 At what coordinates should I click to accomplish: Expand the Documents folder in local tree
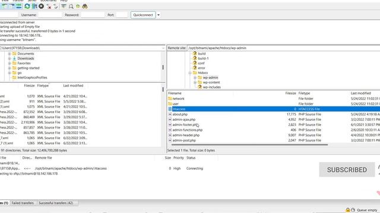pos(9,54)
